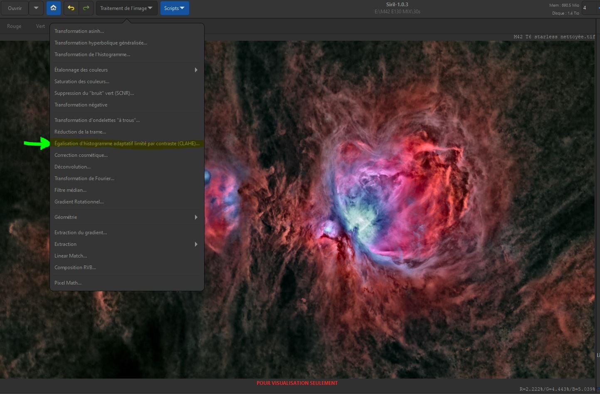Click the POUR VISUALISATION SEULEMENT notice
The width and height of the screenshot is (600, 394).
[x=297, y=383]
